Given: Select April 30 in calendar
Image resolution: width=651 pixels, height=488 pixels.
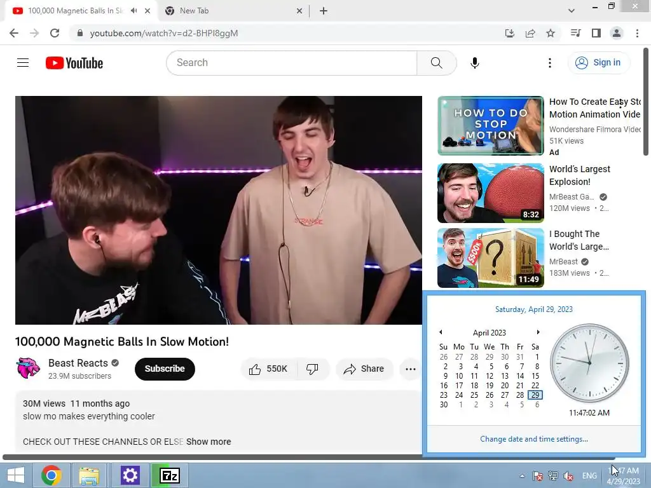Looking at the screenshot, I should 444,405.
